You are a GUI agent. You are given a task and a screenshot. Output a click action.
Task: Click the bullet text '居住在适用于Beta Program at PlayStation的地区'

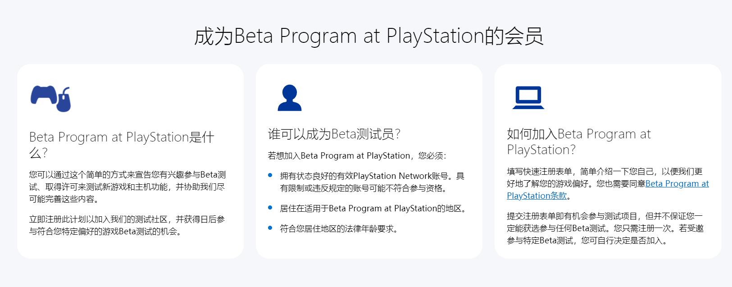(374, 209)
